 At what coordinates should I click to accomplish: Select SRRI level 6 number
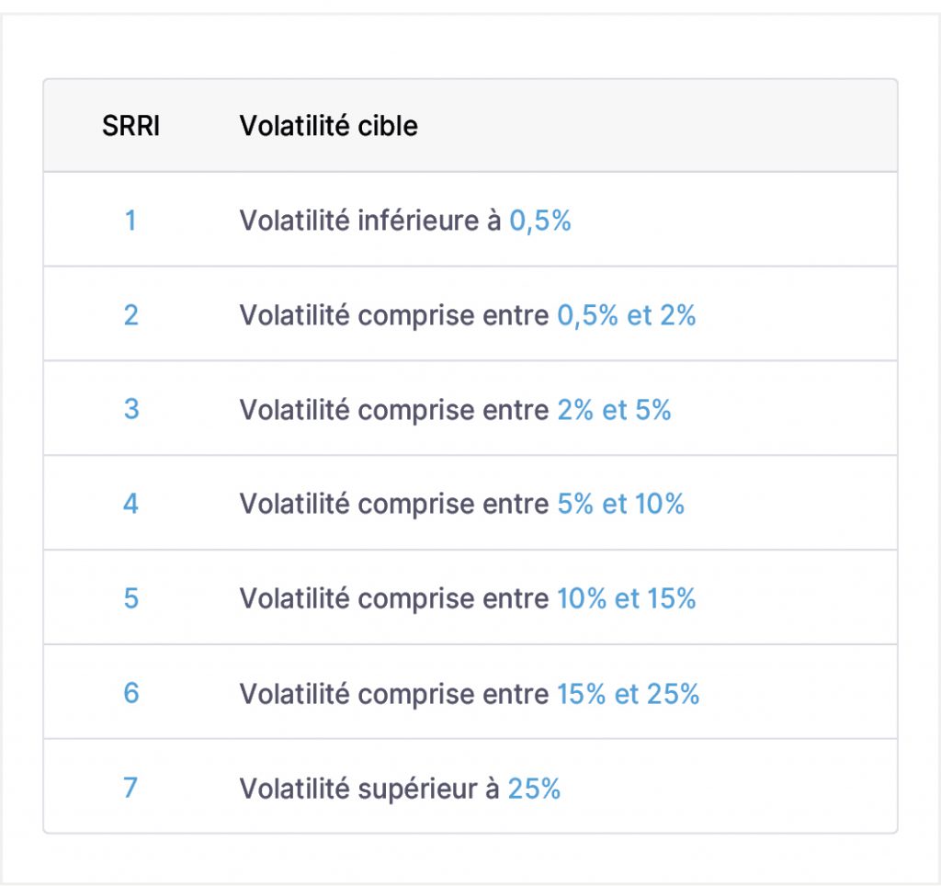[130, 693]
